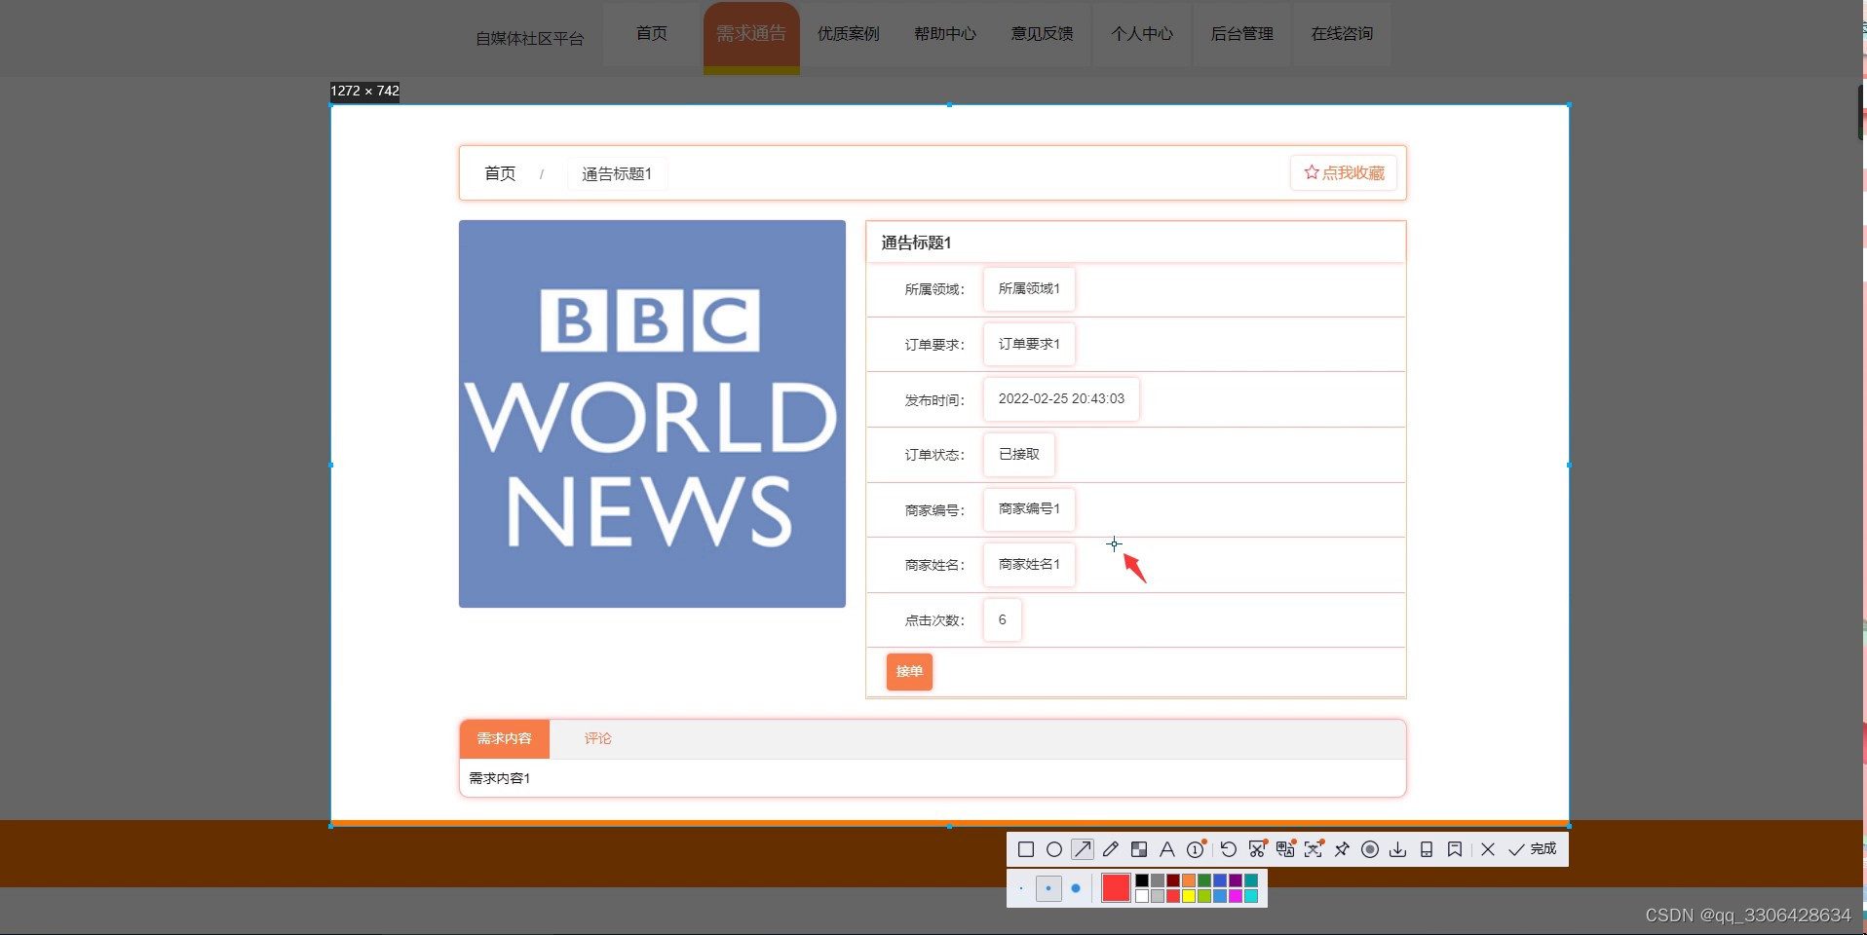The height and width of the screenshot is (935, 1867).
Task: Open 意见反馈 in the navigation bar
Action: [1042, 34]
